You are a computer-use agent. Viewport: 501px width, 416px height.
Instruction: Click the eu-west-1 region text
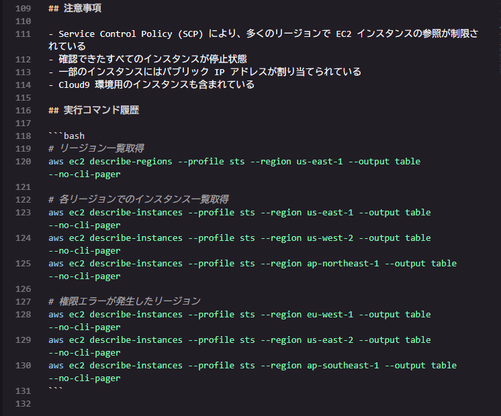click(330, 315)
